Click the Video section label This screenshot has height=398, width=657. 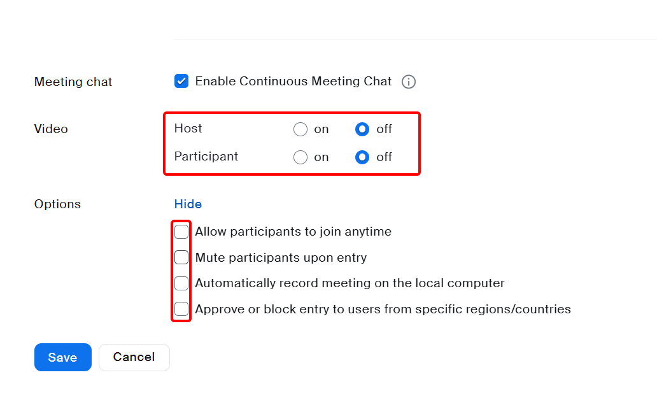(x=51, y=129)
